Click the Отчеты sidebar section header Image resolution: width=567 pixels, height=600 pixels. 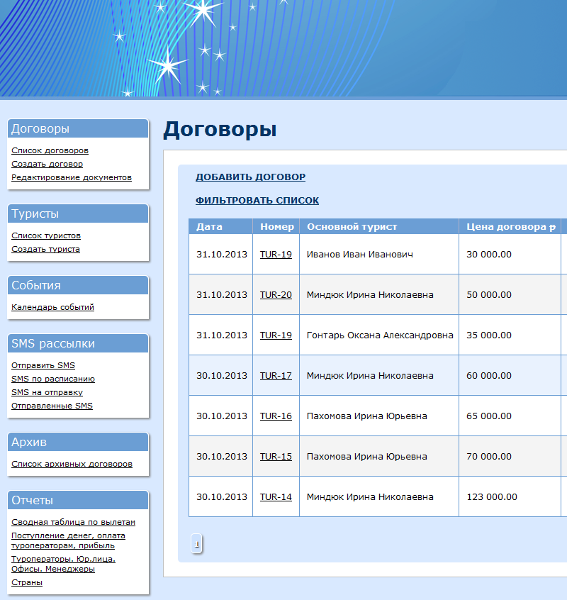click(x=78, y=500)
